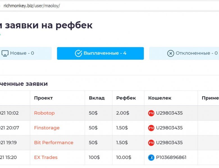The width and height of the screenshot is (219, 168).
Task: Click the 1.50$ refback in Finstorage row
Action: tap(122, 128)
